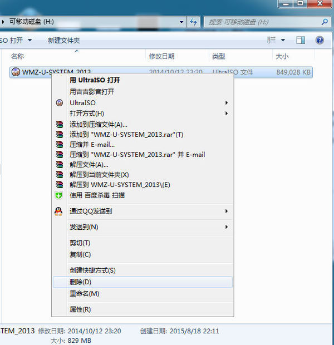Choose 解压到 WMZ-U-SYSTEM_2013\(E) entry
334x345 pixels.
pos(143,185)
